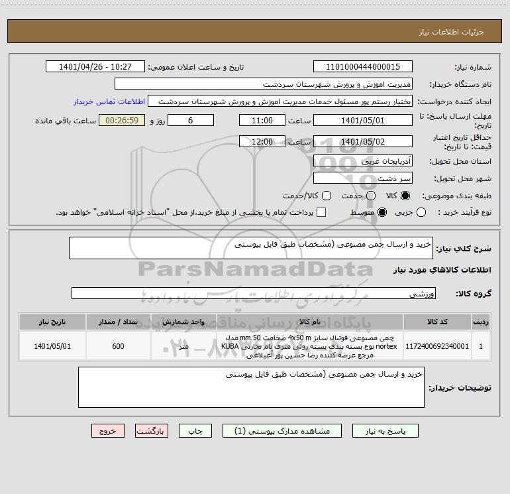This screenshot has height=494, width=510.
Task: Click the price validity time 12:00 field
Action: (x=262, y=141)
